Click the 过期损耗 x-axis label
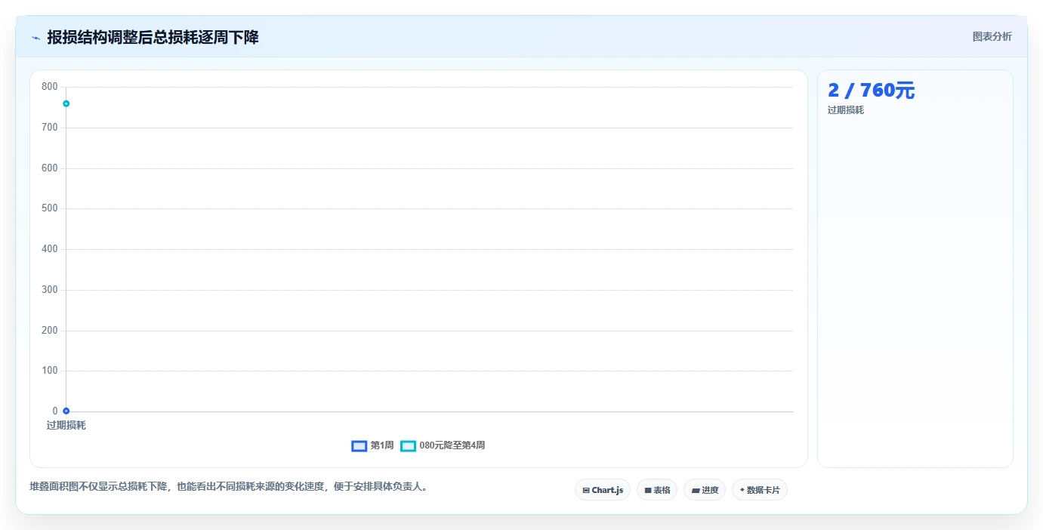This screenshot has height=530, width=1043. pyautogui.click(x=66, y=425)
